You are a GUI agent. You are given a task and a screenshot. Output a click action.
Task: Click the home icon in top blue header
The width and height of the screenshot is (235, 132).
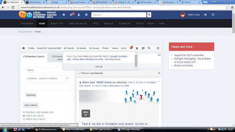[x=64, y=15]
